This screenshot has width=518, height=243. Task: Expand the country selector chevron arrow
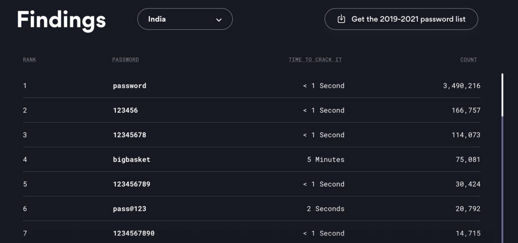point(219,20)
